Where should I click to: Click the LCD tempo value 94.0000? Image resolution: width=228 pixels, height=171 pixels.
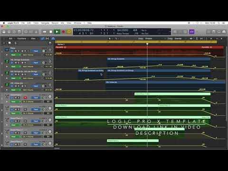pyautogui.click(x=123, y=30)
